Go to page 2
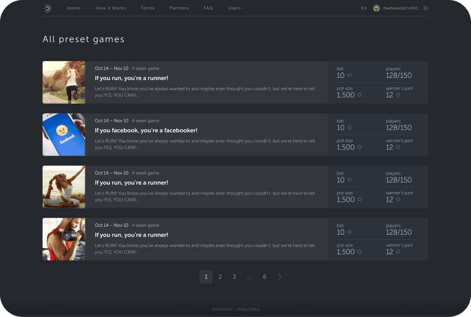The image size is (471, 317). [x=220, y=277]
